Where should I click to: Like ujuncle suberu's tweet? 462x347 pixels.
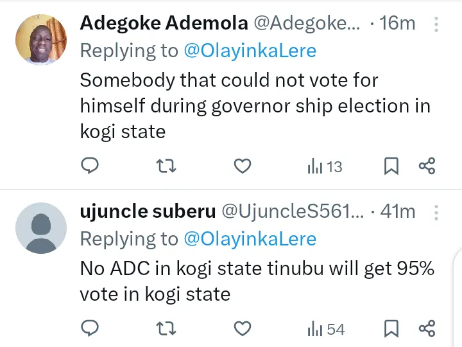pyautogui.click(x=242, y=329)
